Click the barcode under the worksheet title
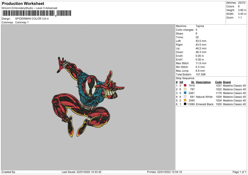The image size is (248, 175). coord(37,13)
